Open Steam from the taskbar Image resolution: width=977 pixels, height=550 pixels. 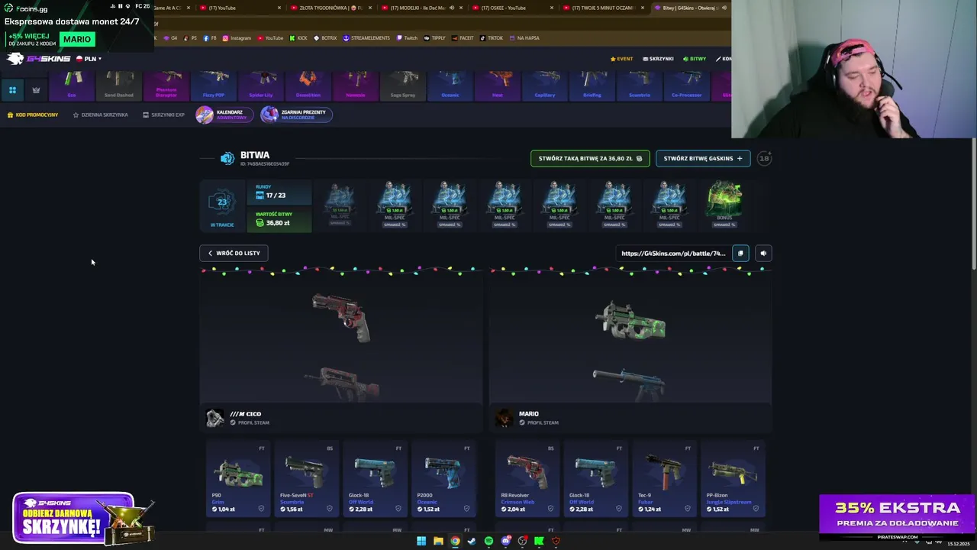click(x=472, y=541)
